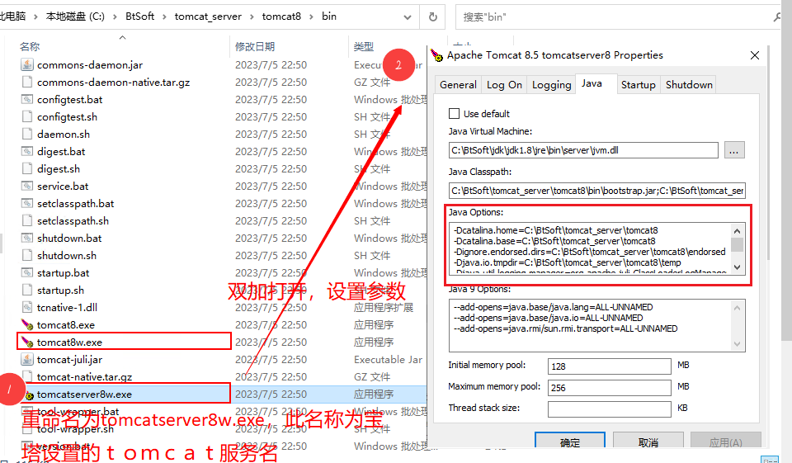Click the configtest.bat file icon
Viewport: 792px width, 463px height.
[26, 100]
